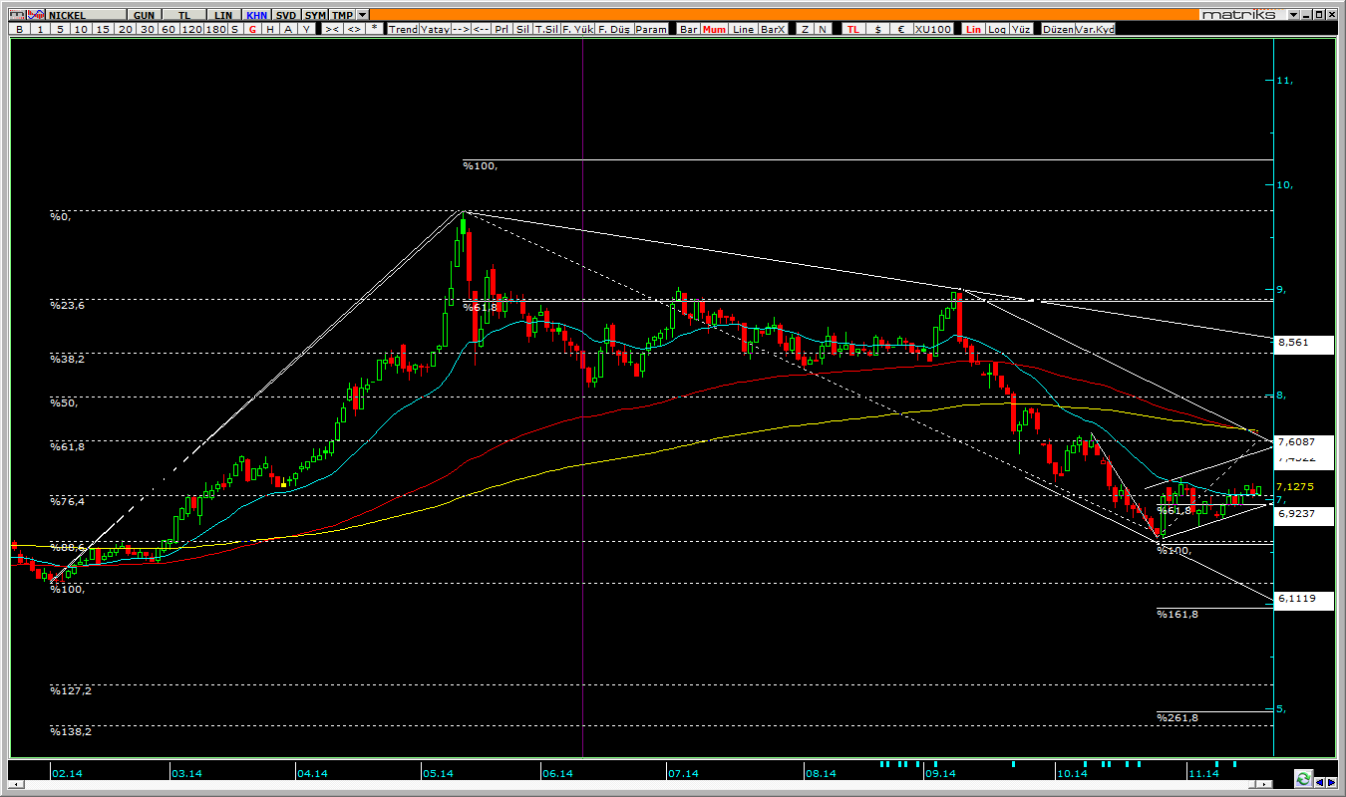Compress the chart with the >< button
Image resolution: width=1346 pixels, height=797 pixels.
(x=332, y=29)
